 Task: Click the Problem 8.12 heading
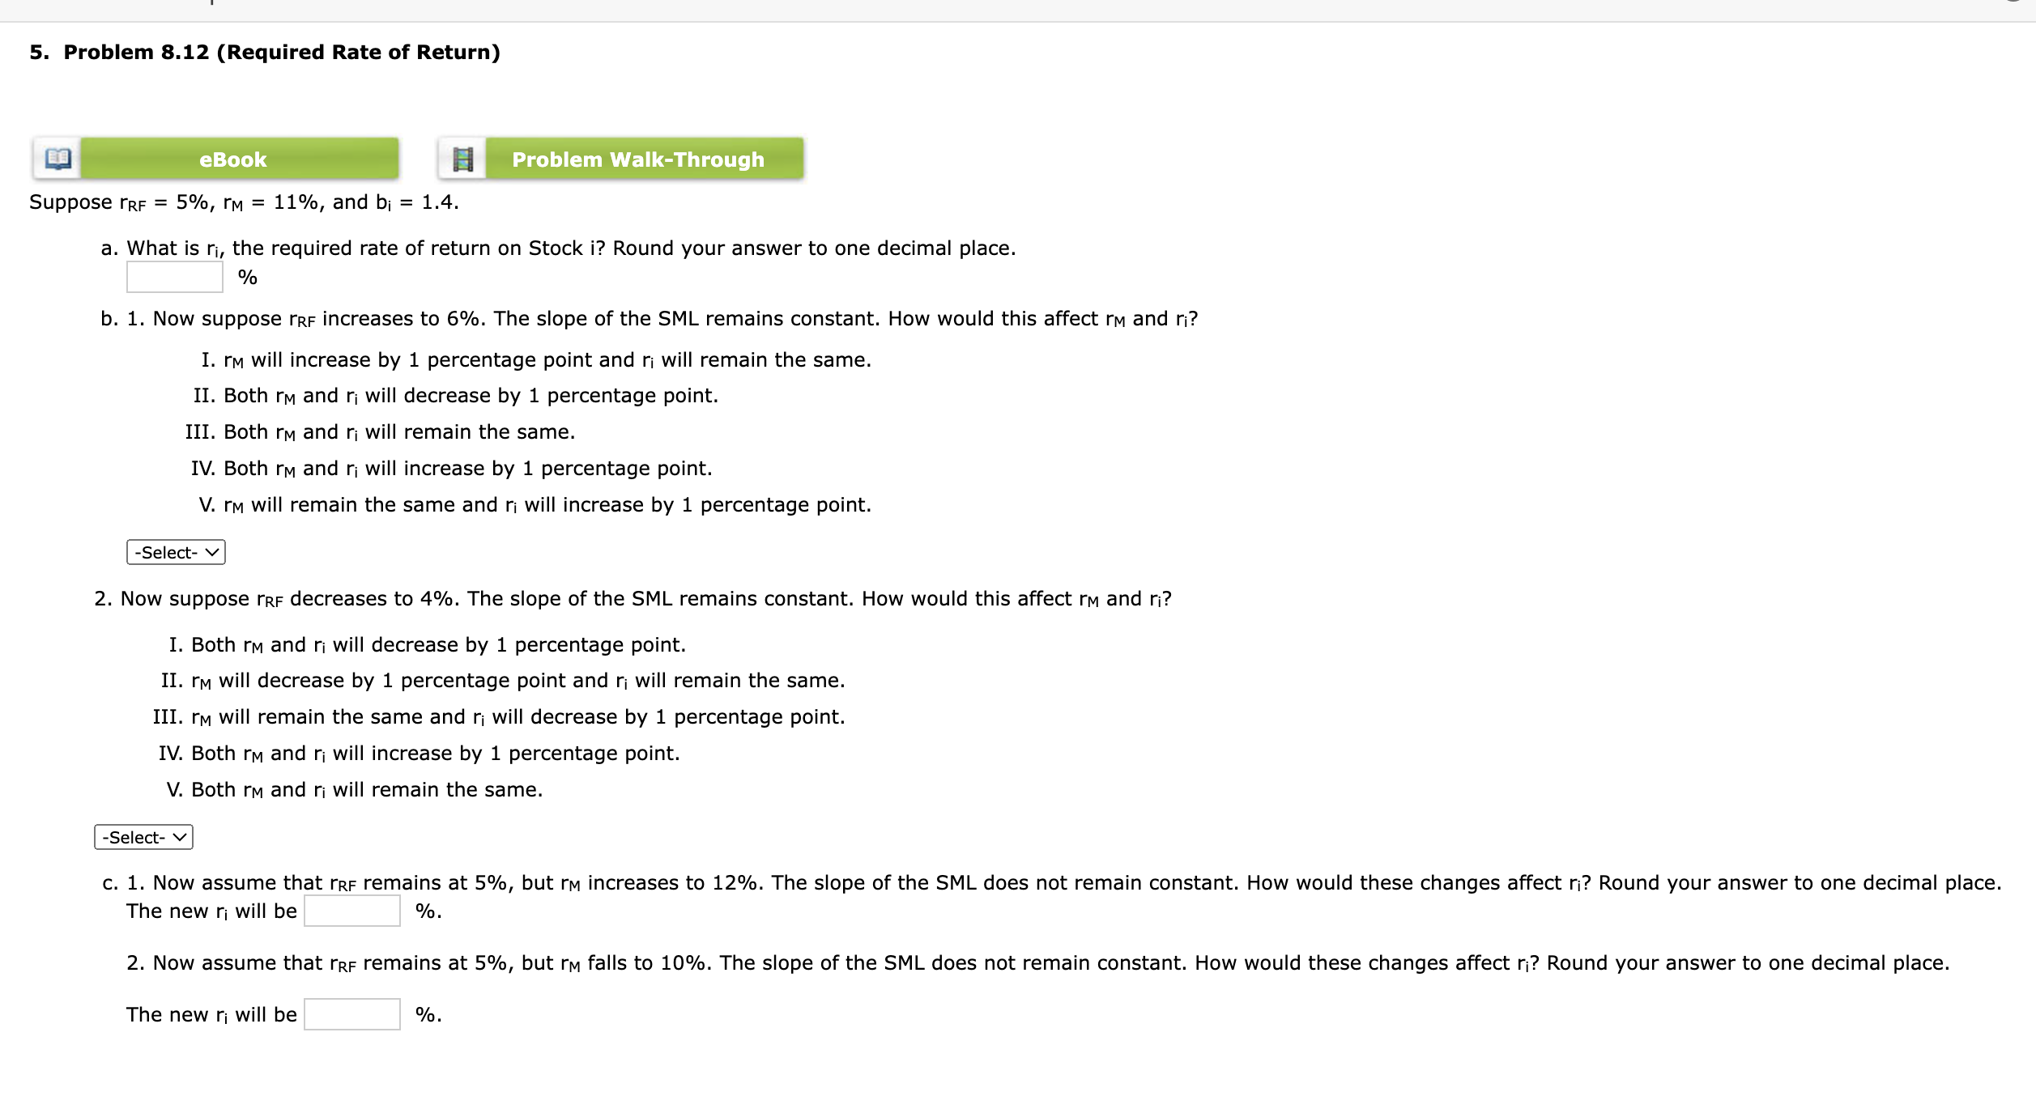pyautogui.click(x=264, y=52)
